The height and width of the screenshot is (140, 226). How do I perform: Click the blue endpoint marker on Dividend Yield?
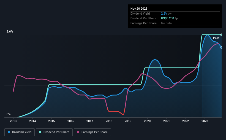click(x=221, y=47)
